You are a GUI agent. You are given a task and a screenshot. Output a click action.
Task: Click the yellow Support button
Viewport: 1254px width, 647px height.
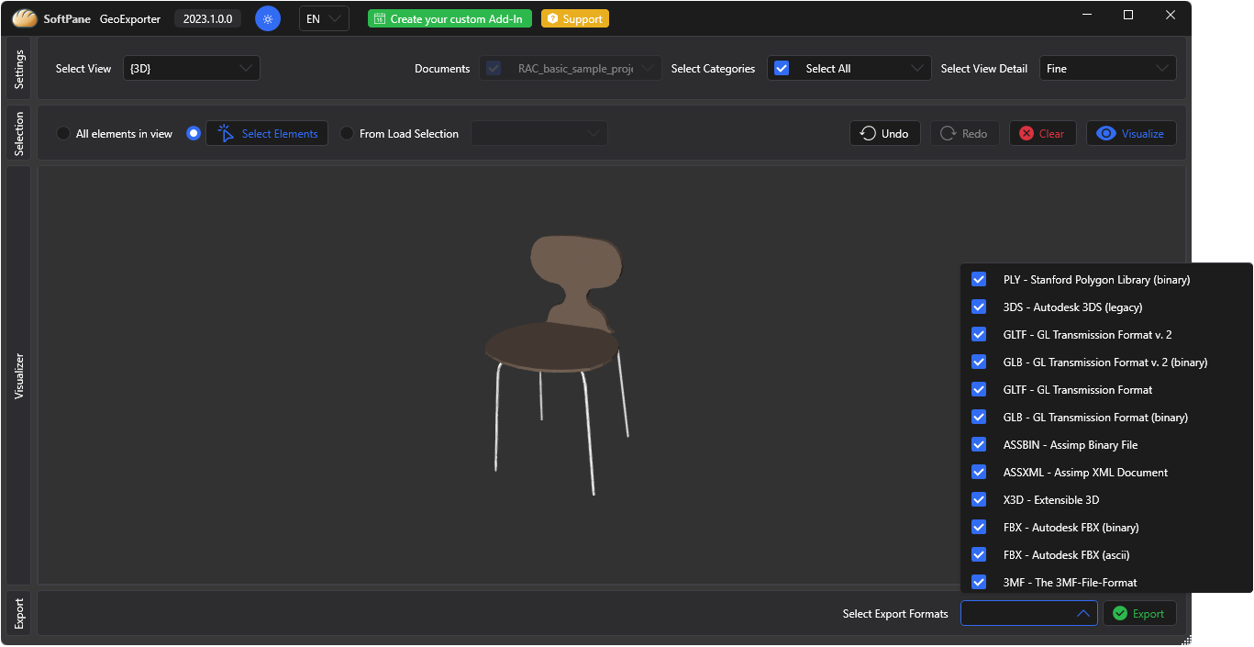[574, 19]
